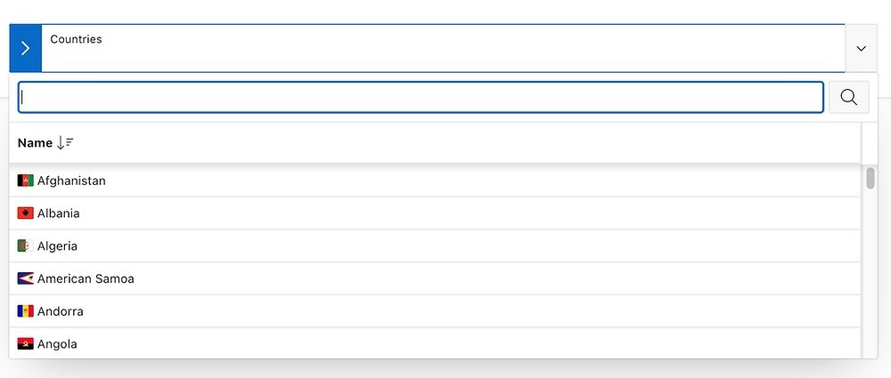The width and height of the screenshot is (891, 378).
Task: Choose Andorra from the list
Action: [435, 311]
